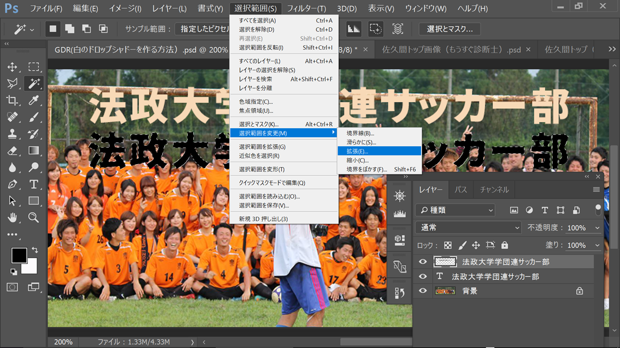Switch to the チャンネル tab
620x348 pixels.
(493, 189)
